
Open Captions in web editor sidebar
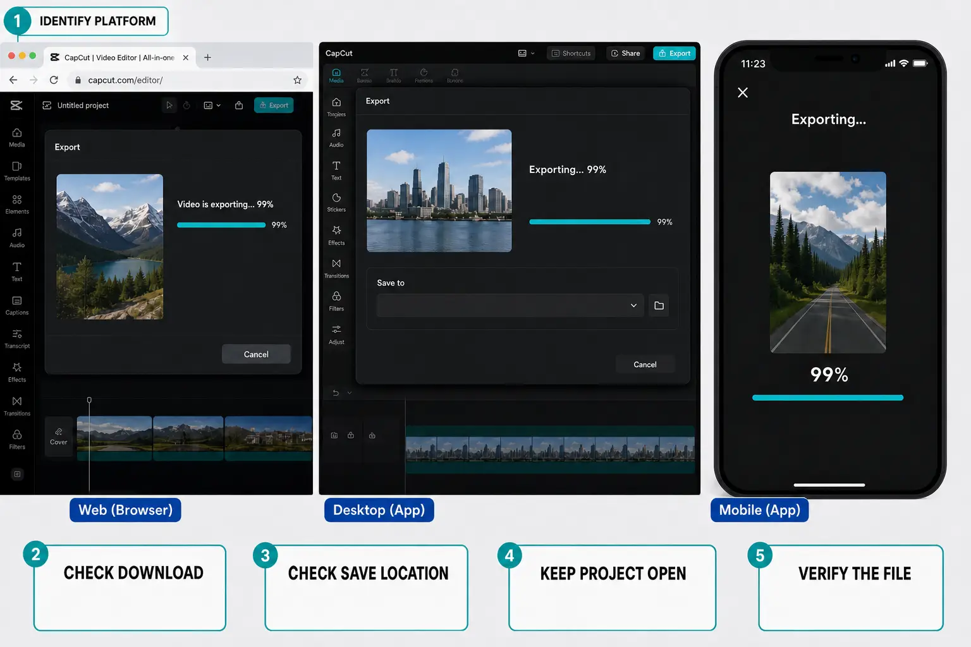coord(17,305)
